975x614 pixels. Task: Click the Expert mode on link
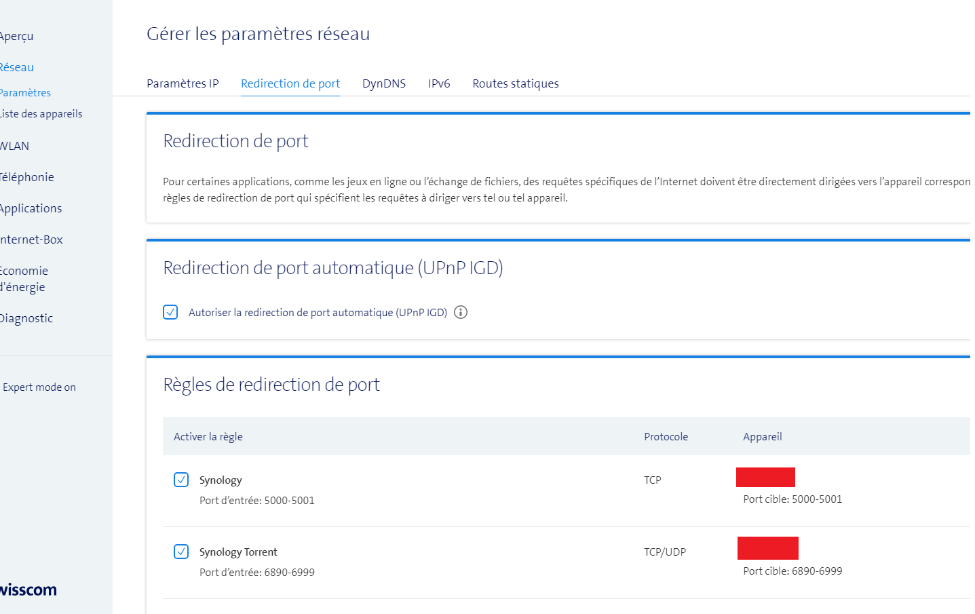point(39,387)
